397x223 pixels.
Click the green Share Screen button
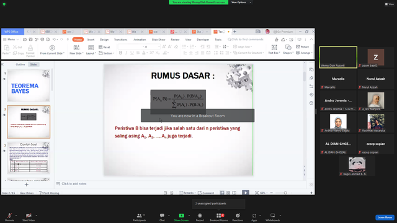pos(181,217)
